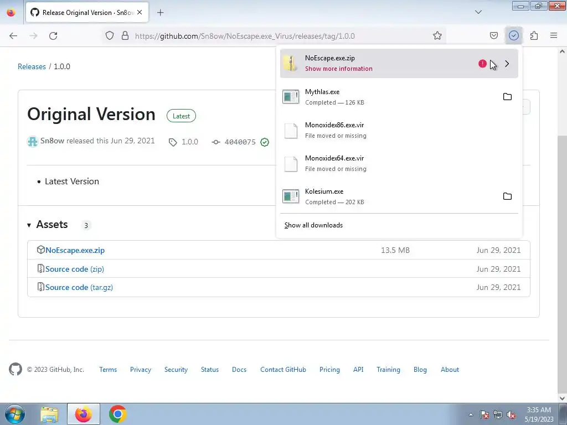Open commit 4040075 link
The height and width of the screenshot is (425, 567).
(x=240, y=142)
